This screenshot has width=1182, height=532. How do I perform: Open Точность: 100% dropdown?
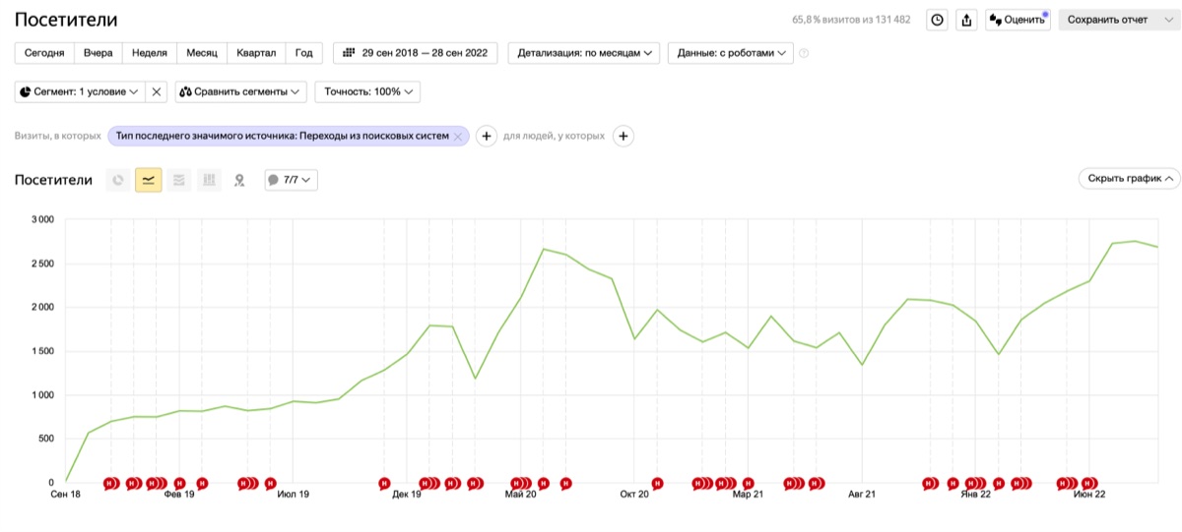pyautogui.click(x=367, y=91)
